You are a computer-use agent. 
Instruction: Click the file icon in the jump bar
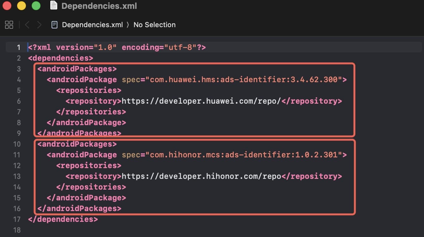point(54,25)
